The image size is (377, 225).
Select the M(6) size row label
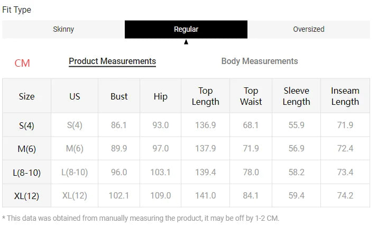26,149
